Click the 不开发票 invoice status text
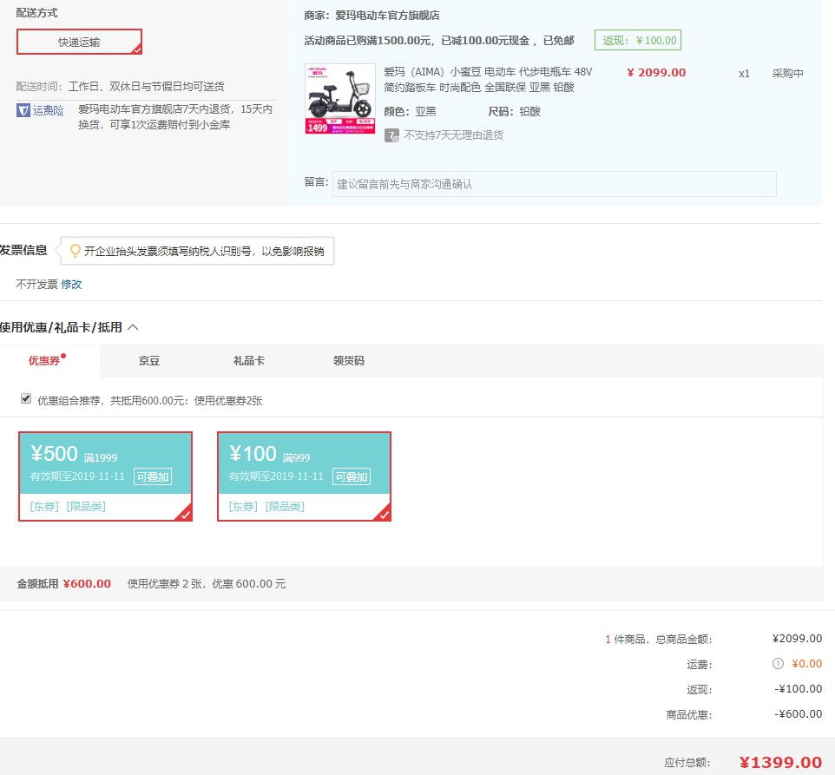 (36, 285)
